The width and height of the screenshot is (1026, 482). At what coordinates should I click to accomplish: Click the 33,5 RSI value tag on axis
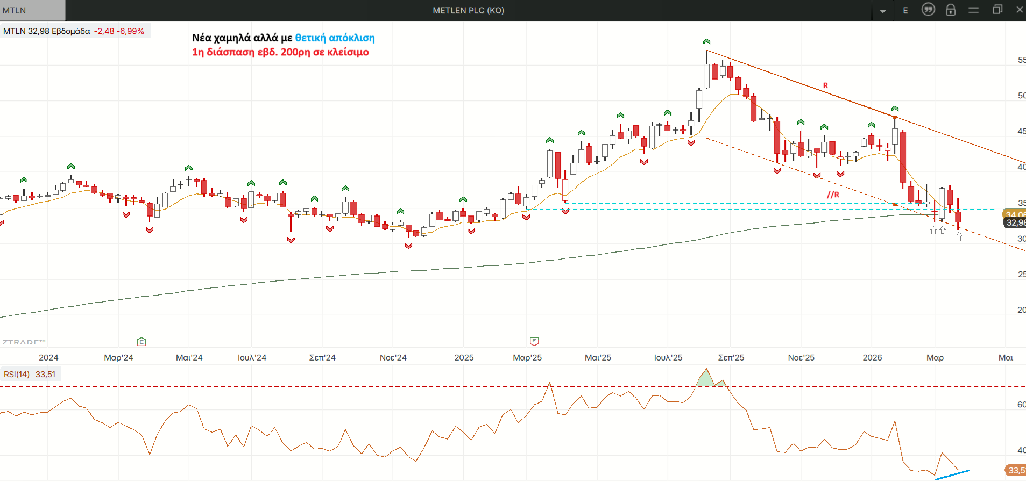pos(1015,470)
